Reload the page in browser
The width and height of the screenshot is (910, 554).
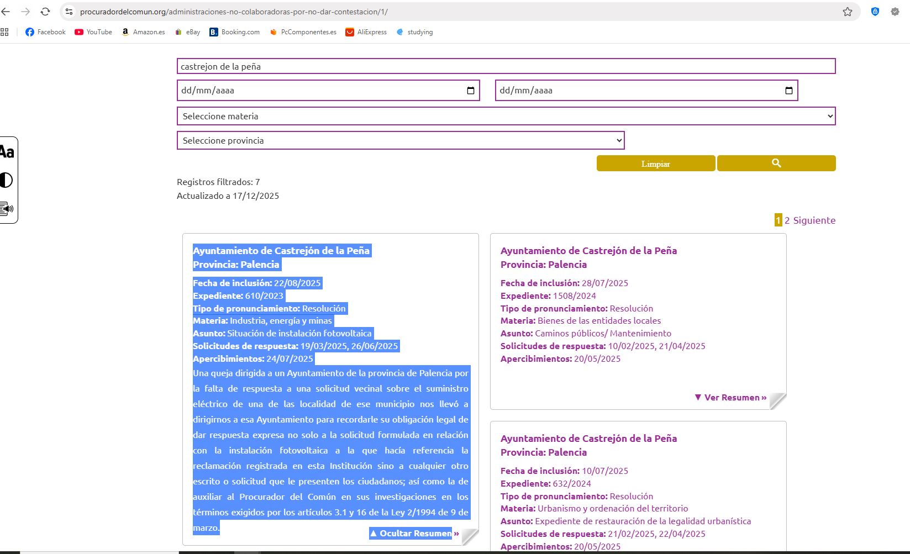point(45,12)
